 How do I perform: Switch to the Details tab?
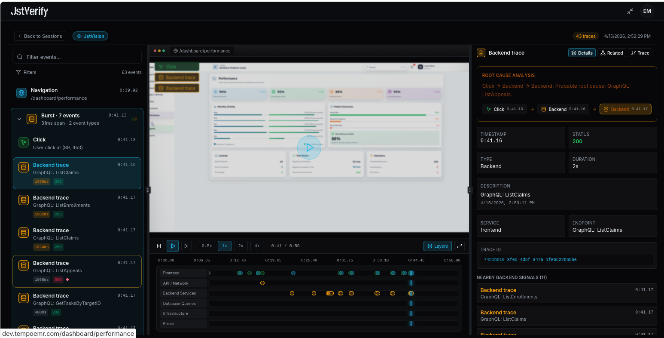(582, 53)
